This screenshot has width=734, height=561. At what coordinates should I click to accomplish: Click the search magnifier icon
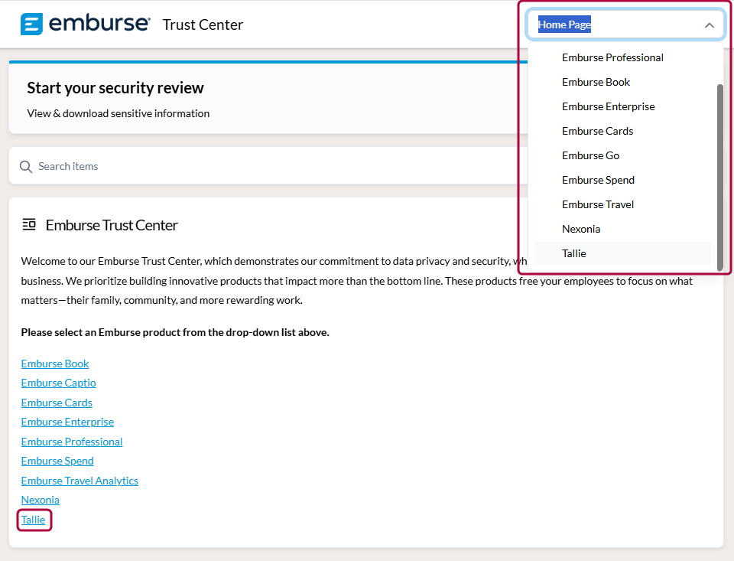coord(26,167)
